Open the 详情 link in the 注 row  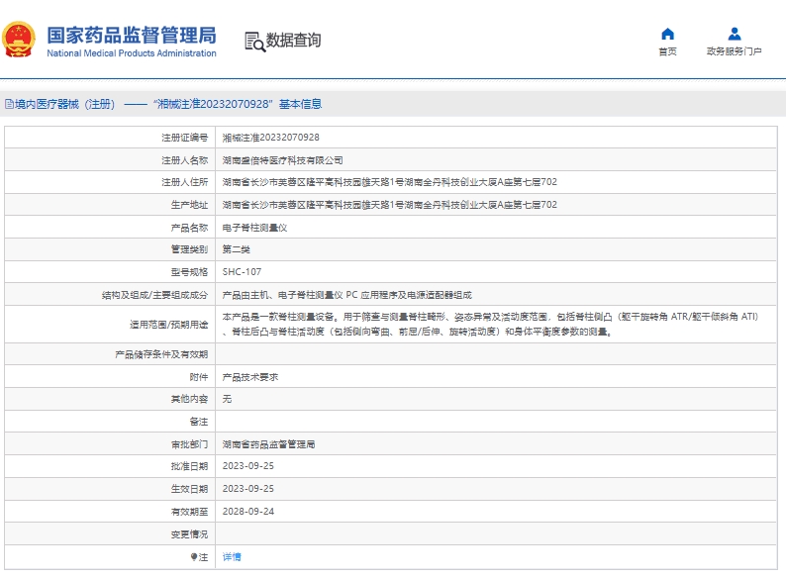(x=232, y=557)
